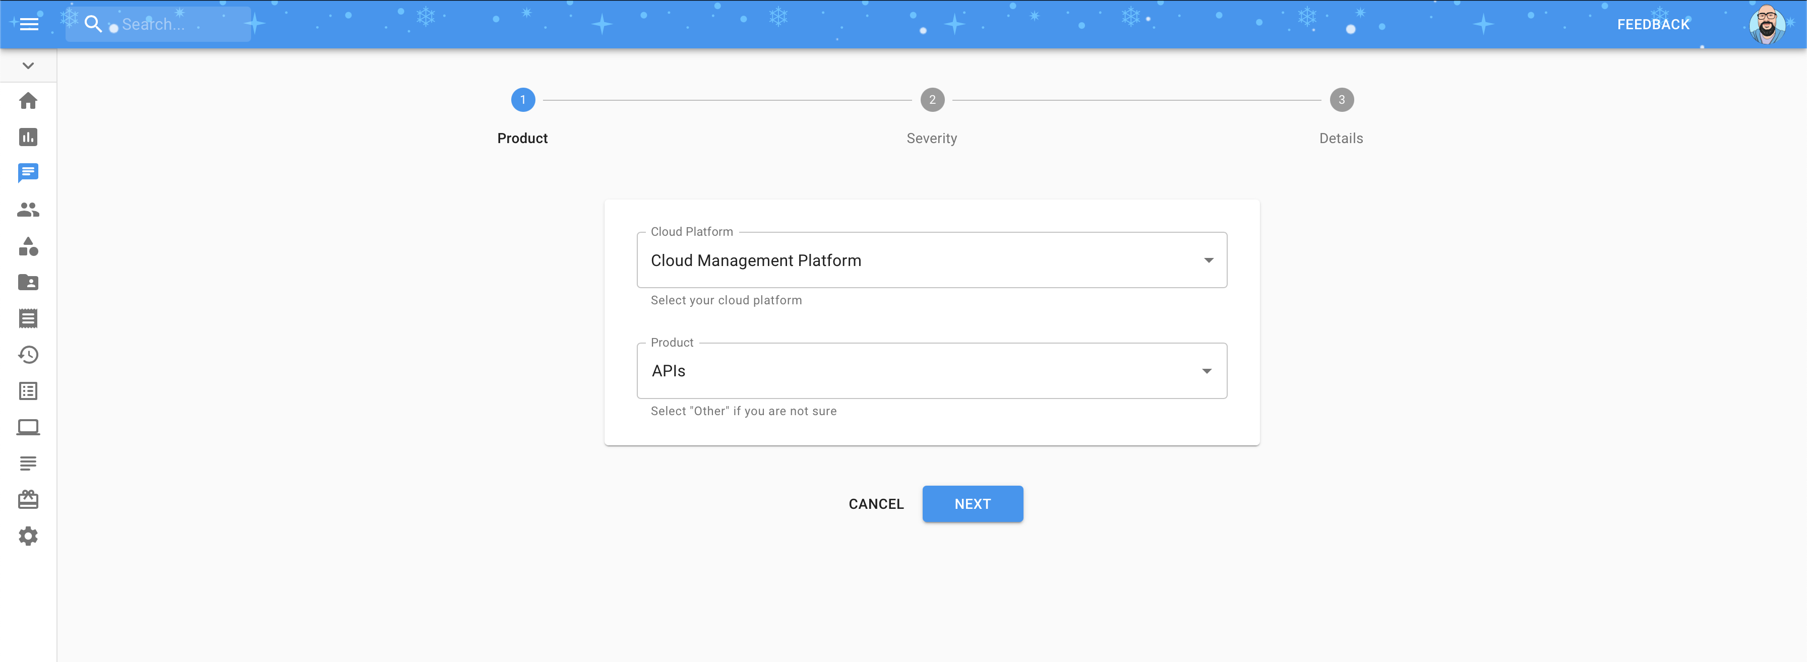Click the CANCEL button
The width and height of the screenshot is (1807, 662).
[875, 504]
